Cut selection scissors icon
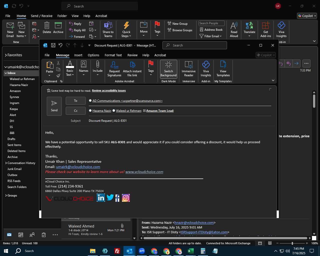The width and height of the screenshot is (320, 256). 58,63
